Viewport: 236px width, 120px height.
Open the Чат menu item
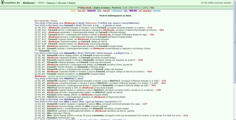152,8
